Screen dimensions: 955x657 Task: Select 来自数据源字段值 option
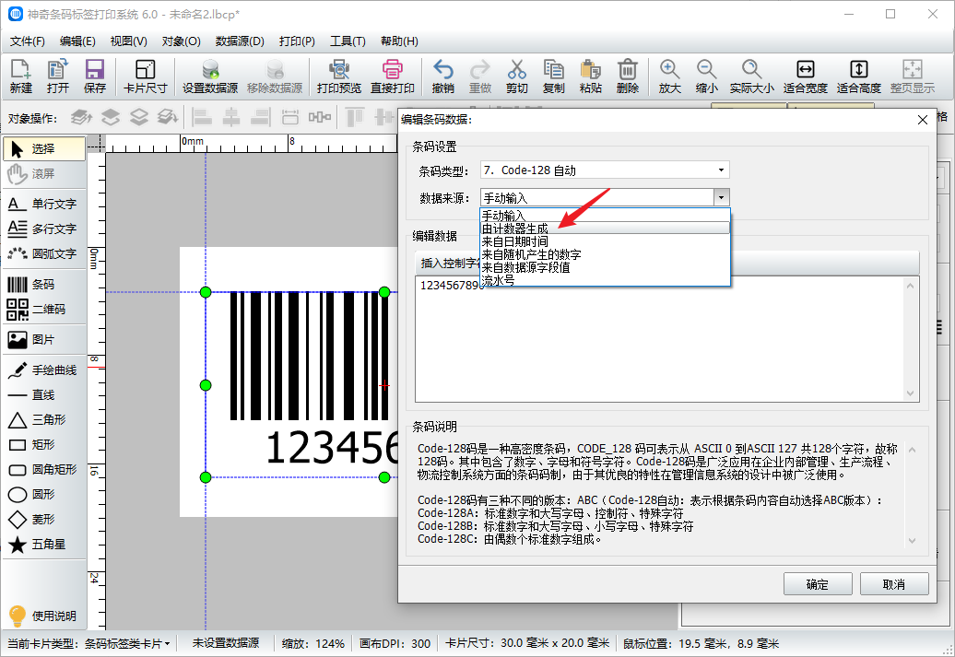[x=605, y=267]
